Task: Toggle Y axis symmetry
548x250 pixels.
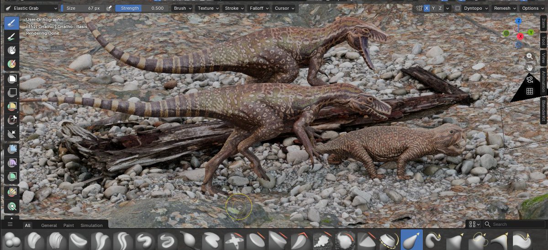Action: [434, 8]
